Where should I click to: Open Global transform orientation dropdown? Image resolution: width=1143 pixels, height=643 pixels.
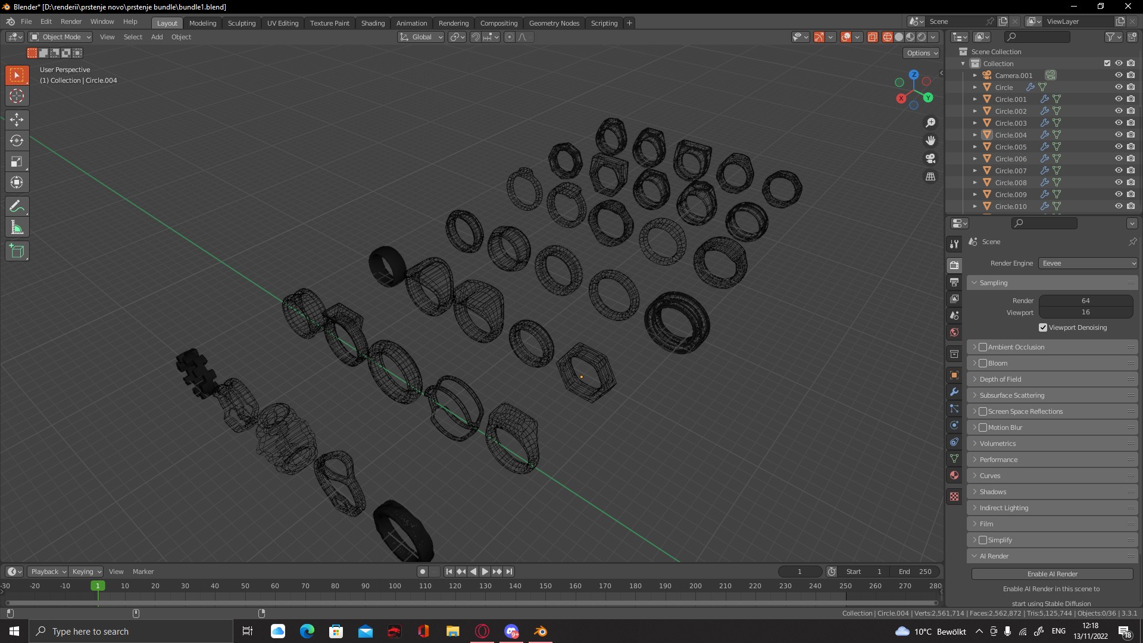pyautogui.click(x=421, y=37)
